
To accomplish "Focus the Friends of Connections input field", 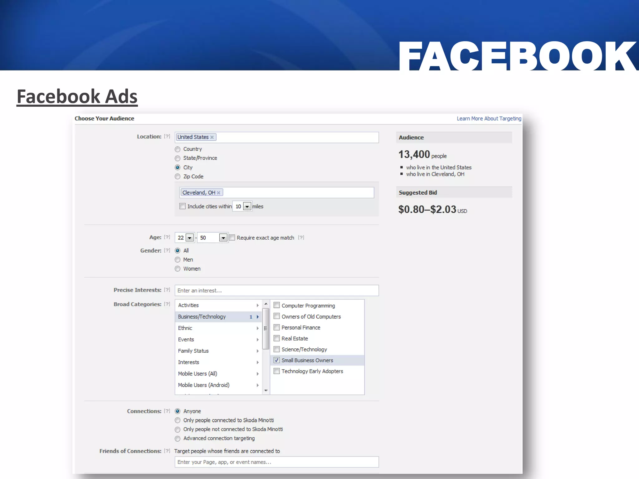I will click(x=277, y=462).
